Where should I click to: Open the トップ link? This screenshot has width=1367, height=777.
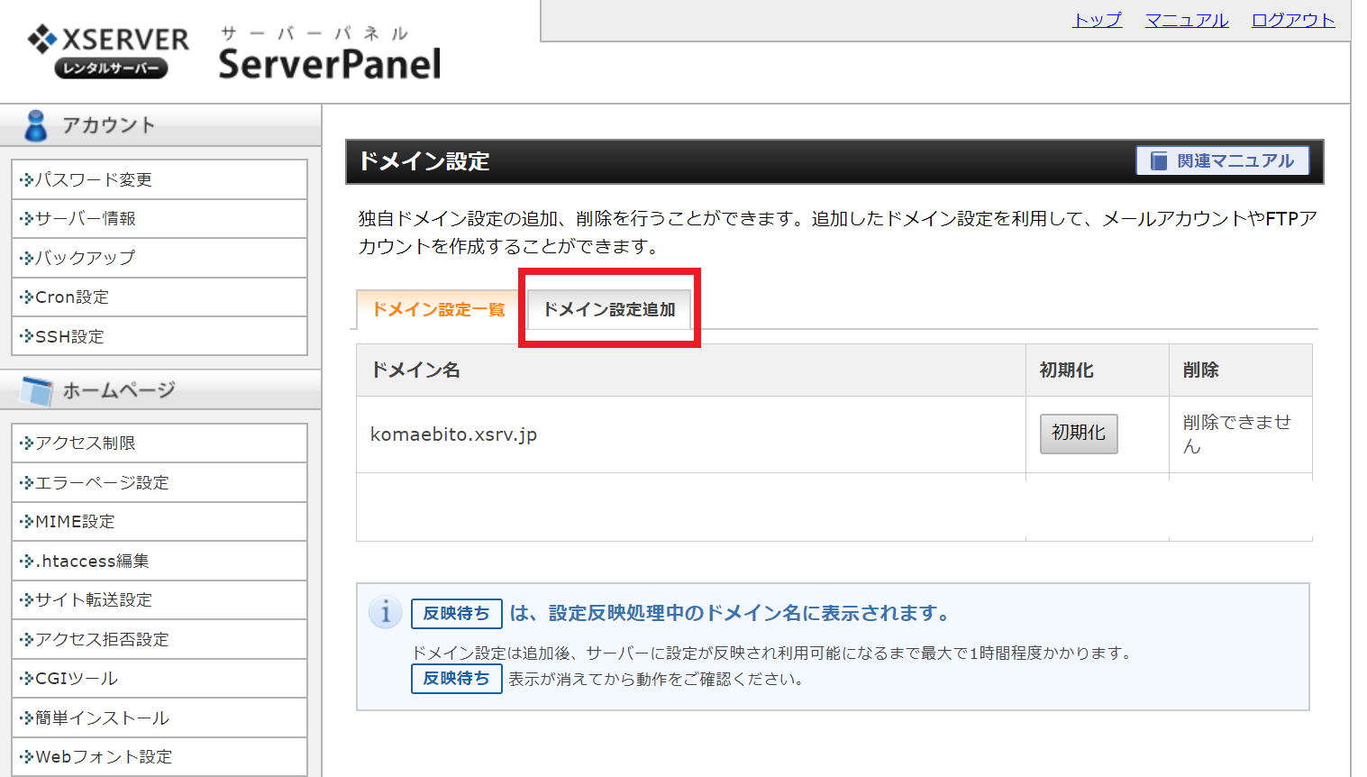(x=1097, y=20)
